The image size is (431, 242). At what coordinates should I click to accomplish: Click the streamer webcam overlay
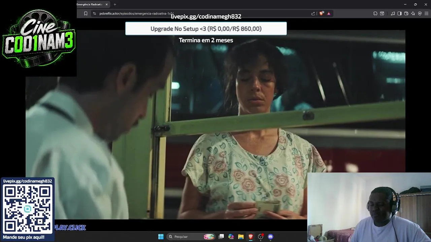(369, 207)
